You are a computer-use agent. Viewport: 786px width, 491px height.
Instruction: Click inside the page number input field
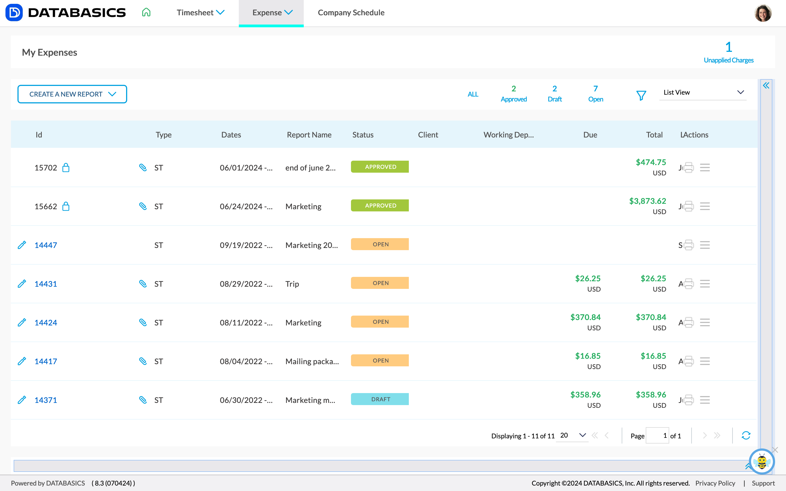[x=657, y=435]
